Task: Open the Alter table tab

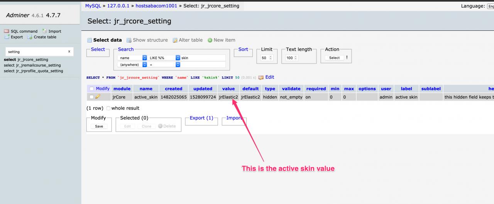Action: point(190,40)
